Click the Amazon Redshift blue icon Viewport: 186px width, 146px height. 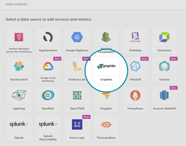point(164,95)
